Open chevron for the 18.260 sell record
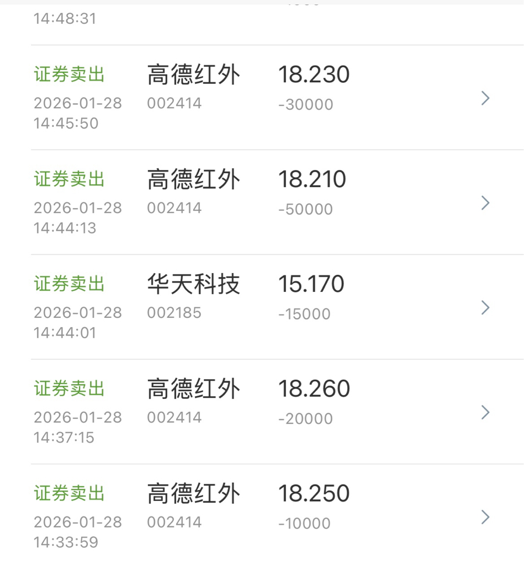 point(485,412)
